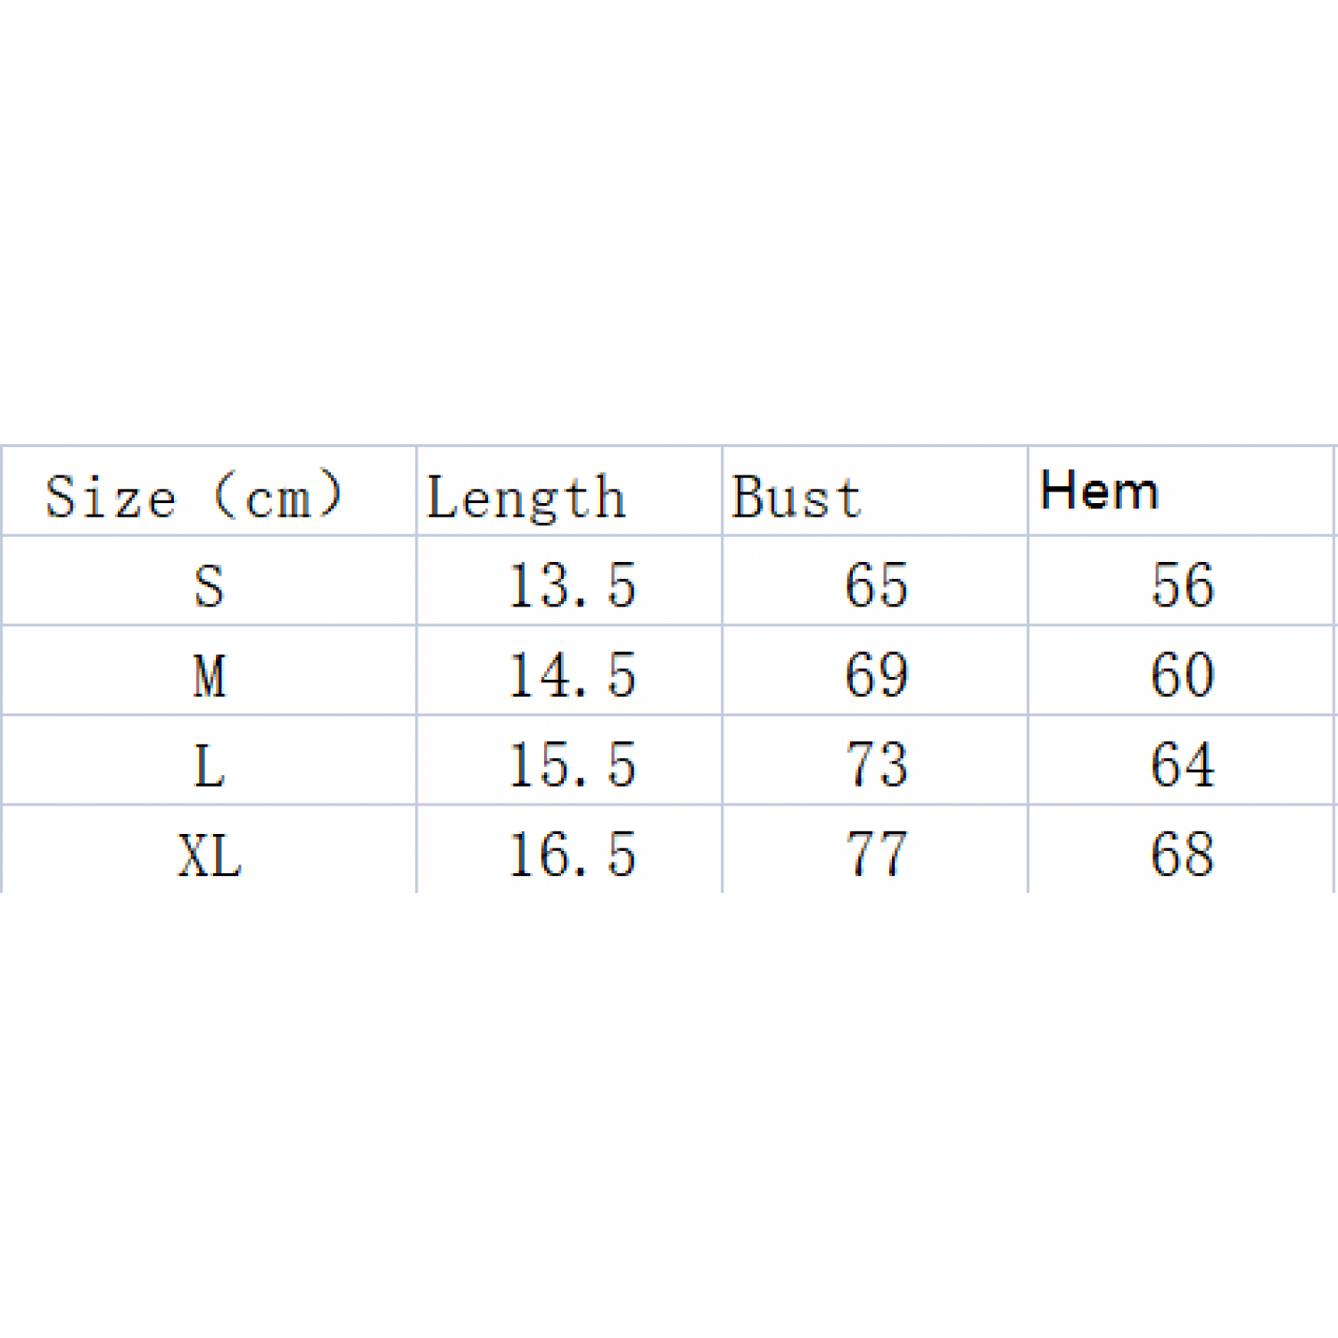Click the "Size (cm)" header cell
Screen dimensions: 1338x1338
pyautogui.click(x=194, y=496)
